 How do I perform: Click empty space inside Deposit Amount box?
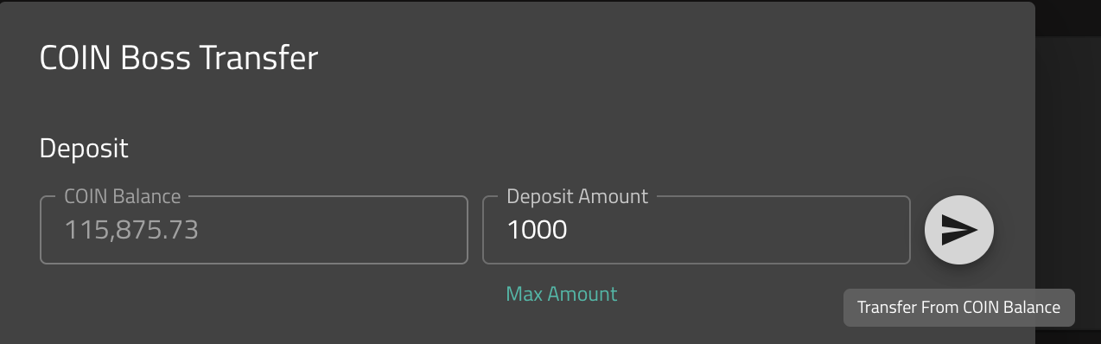(x=761, y=231)
